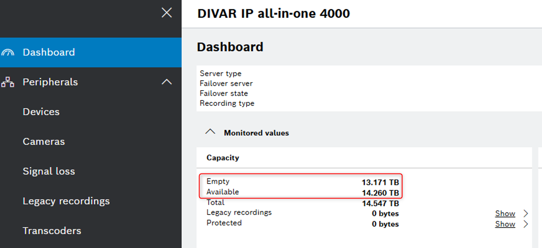Close the sidebar with the X icon

pos(167,13)
